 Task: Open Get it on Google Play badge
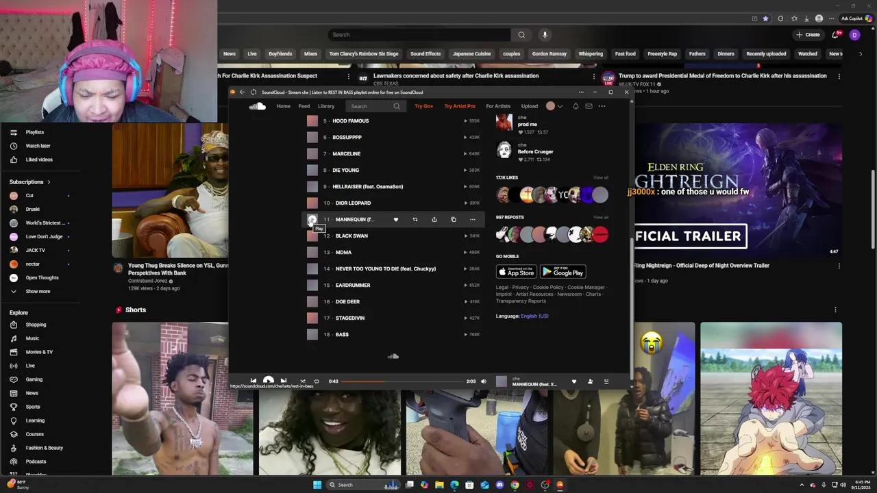point(563,271)
